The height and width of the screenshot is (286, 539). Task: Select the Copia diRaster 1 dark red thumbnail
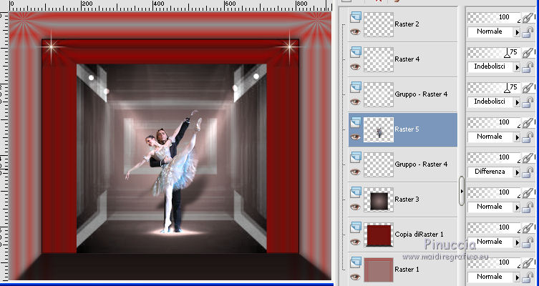click(379, 235)
